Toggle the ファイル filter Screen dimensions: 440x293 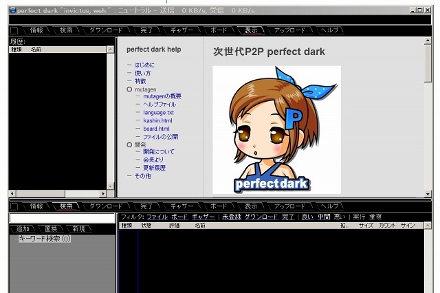[x=157, y=217]
